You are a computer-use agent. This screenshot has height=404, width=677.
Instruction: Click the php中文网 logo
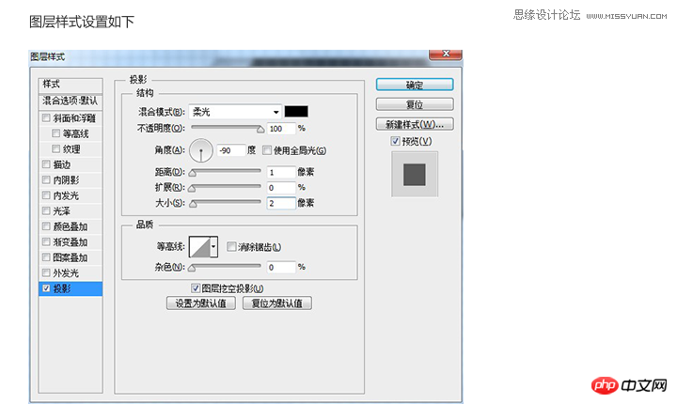(629, 385)
